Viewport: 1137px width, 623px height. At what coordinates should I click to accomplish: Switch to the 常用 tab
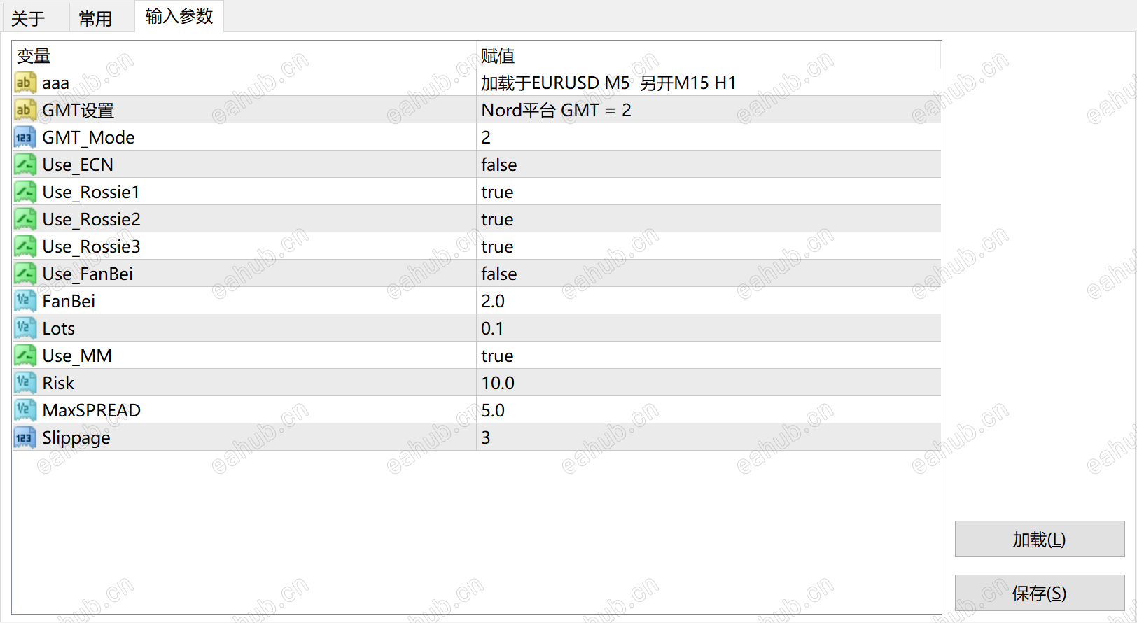tap(95, 18)
